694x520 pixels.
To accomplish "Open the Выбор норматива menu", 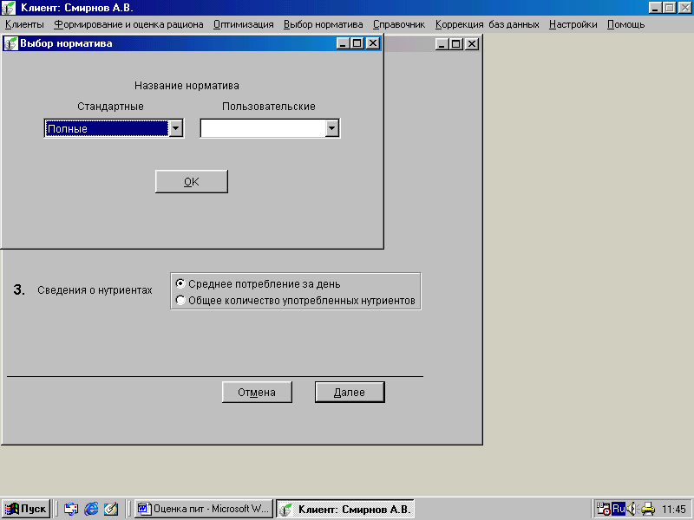I will pos(323,25).
